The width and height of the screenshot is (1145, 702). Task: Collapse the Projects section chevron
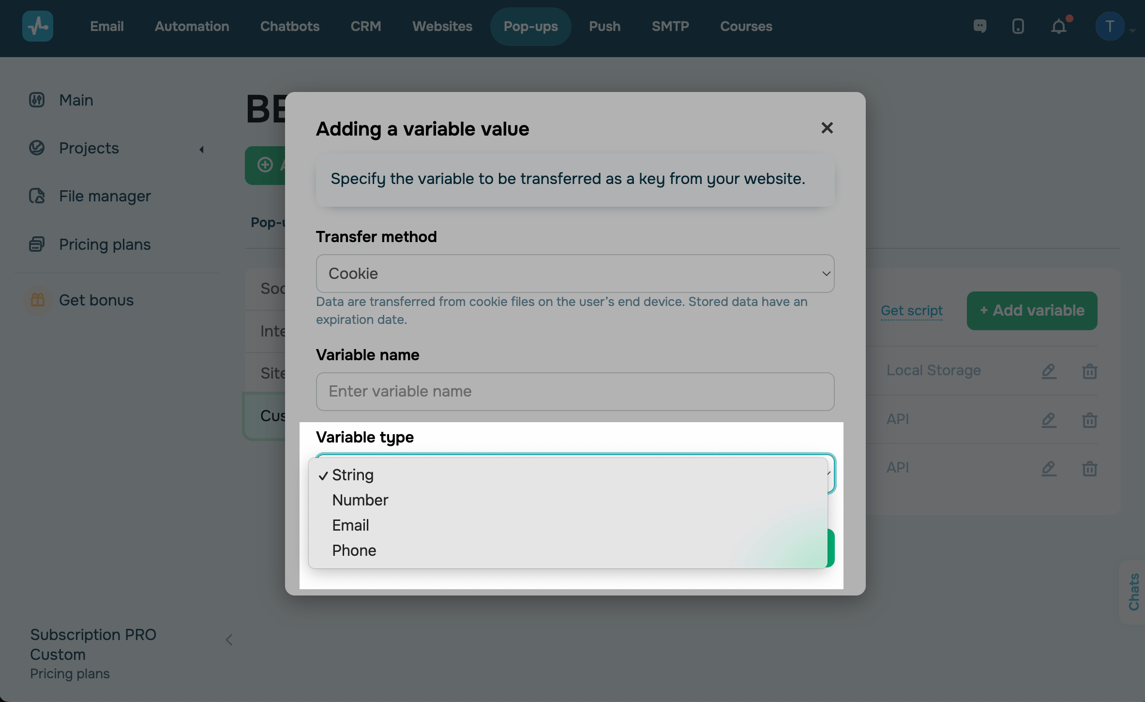(x=202, y=149)
